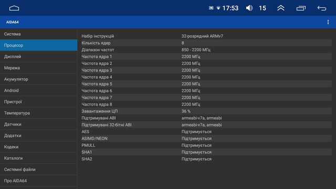
Task: Show the Кодеки list
Action: 38,147
